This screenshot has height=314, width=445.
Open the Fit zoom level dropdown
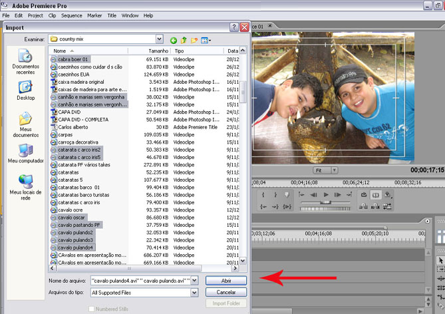(326, 170)
